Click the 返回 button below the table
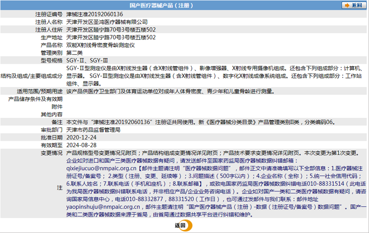Image resolution: width=369 pixels, height=233 pixels. point(184,226)
